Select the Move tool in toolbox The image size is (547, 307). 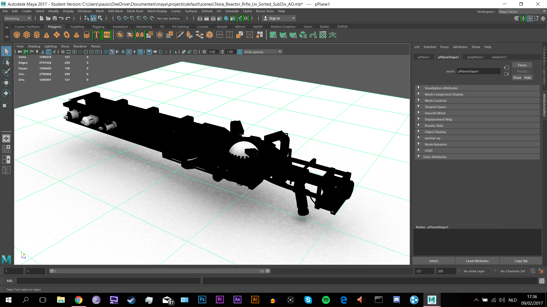pos(6,83)
